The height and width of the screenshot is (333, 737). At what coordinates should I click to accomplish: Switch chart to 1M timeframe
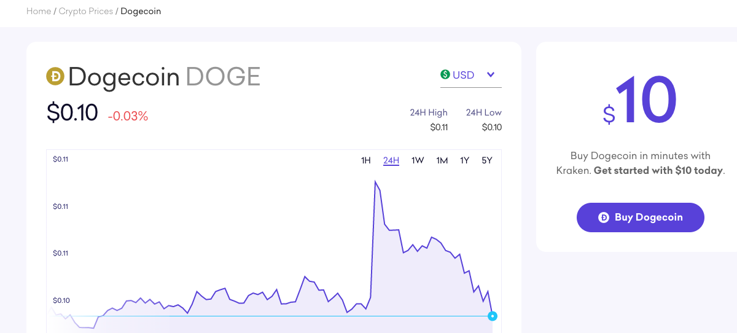pos(442,160)
